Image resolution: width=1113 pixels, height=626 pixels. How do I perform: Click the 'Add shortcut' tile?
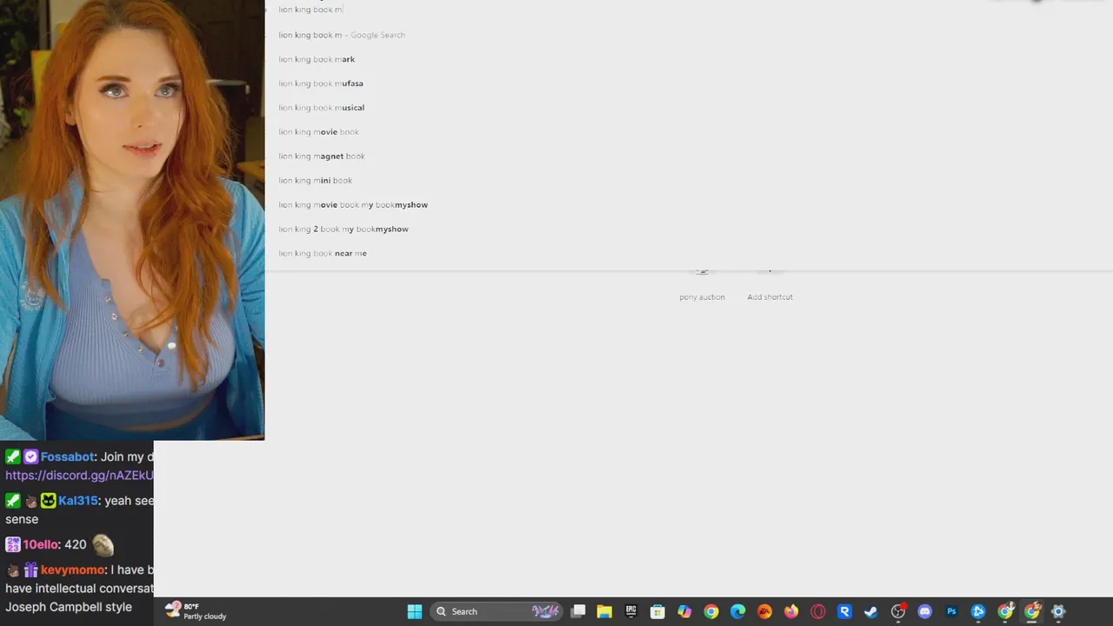(x=770, y=285)
